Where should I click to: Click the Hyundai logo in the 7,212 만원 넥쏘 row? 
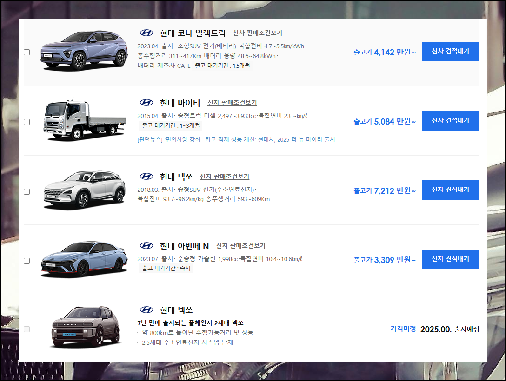pos(146,176)
